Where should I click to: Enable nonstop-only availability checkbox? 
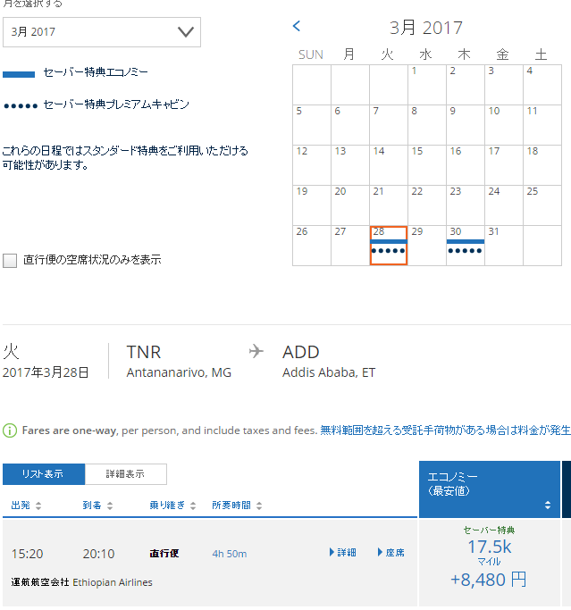tap(10, 260)
